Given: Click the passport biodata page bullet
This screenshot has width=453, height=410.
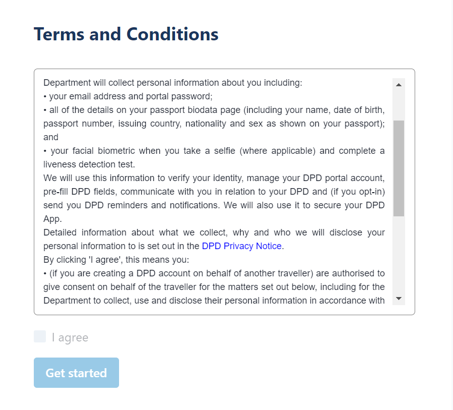Looking at the screenshot, I should pyautogui.click(x=214, y=124).
